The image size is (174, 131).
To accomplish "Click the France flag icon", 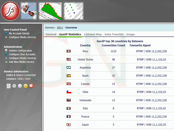I will coord(69,117).
